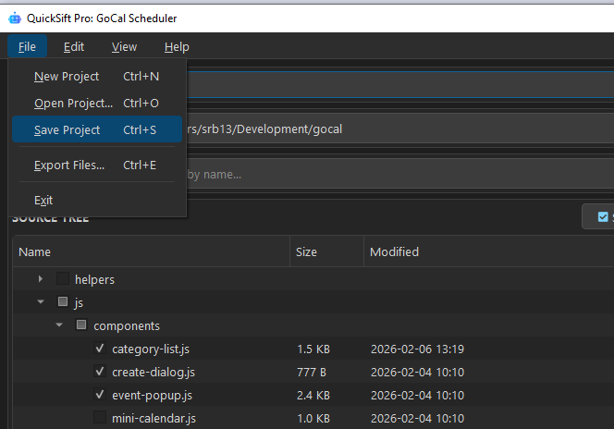Uncheck event-popup.js file
Image resolution: width=614 pixels, height=429 pixels.
tap(100, 395)
